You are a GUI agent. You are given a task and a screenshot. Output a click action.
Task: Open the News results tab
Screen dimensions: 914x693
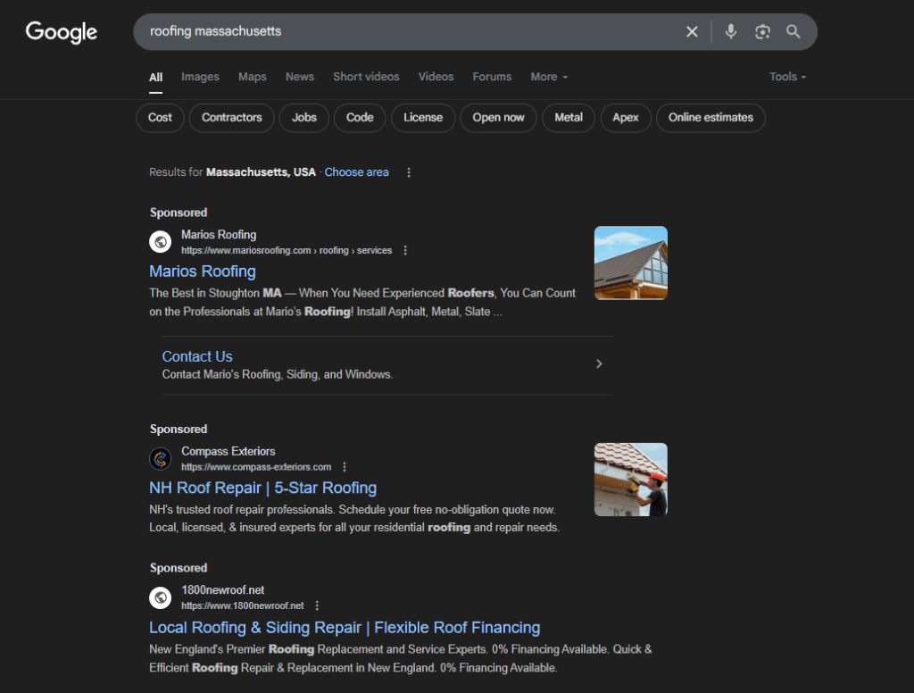pyautogui.click(x=300, y=77)
